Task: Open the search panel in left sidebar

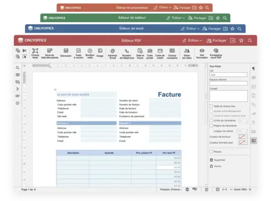Action: click(18, 68)
